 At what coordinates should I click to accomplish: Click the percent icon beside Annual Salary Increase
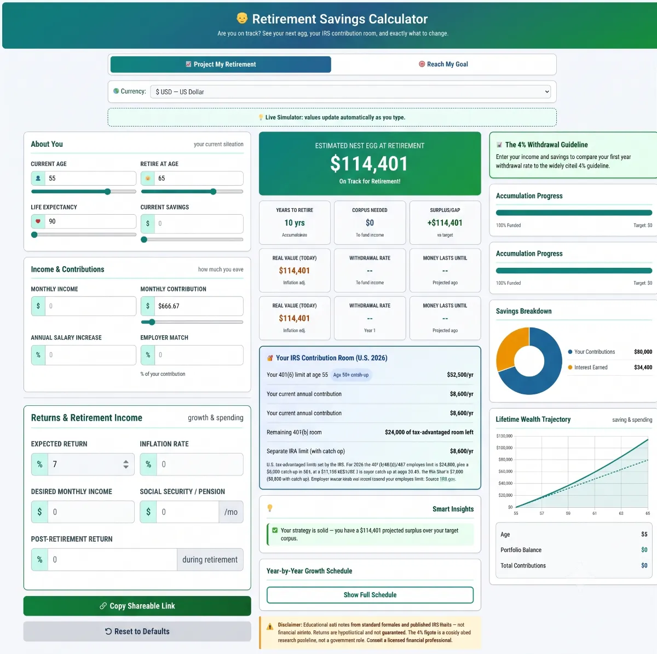tap(38, 355)
